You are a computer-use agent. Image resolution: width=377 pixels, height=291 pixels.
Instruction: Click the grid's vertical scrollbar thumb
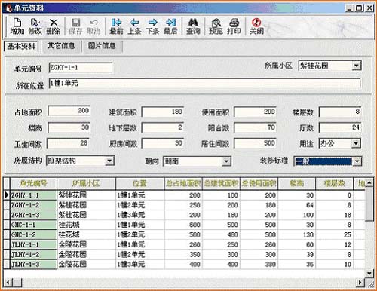pyautogui.click(x=369, y=204)
